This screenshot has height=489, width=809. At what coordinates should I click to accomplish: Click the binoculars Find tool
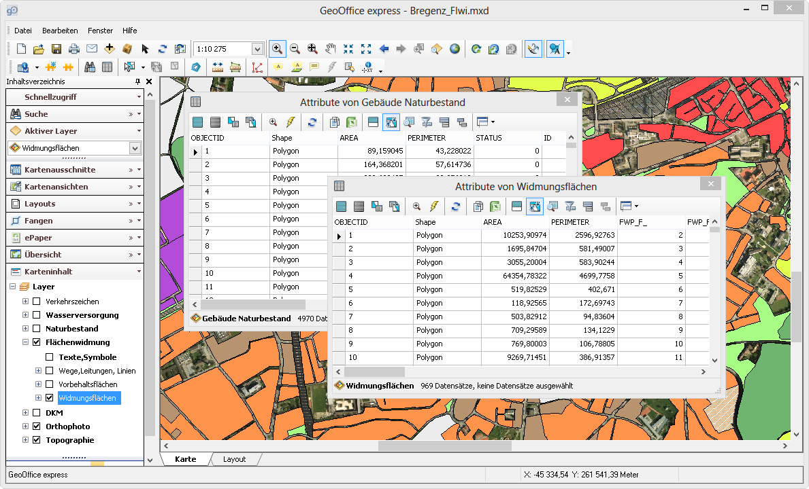[89, 67]
